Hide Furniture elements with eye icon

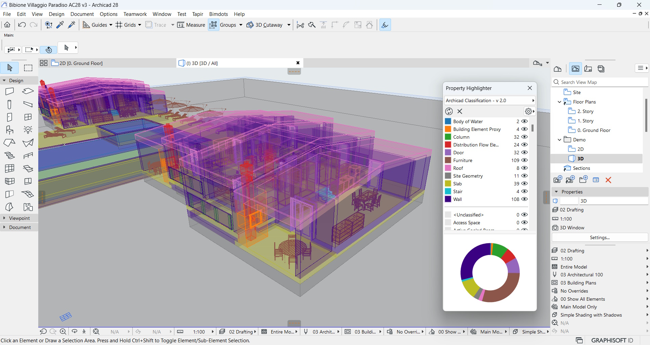[524, 160]
